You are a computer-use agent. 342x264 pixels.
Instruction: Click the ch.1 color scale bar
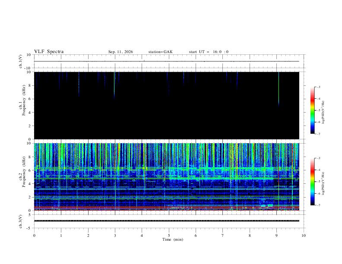point(312,110)
